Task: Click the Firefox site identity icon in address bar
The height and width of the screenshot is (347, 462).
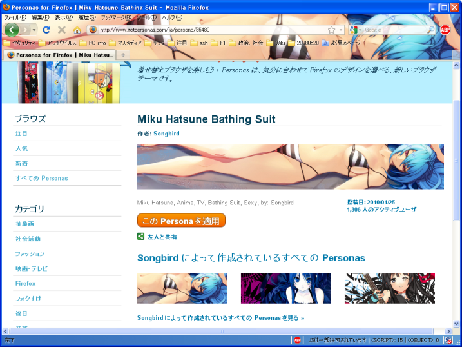Action: click(93, 30)
